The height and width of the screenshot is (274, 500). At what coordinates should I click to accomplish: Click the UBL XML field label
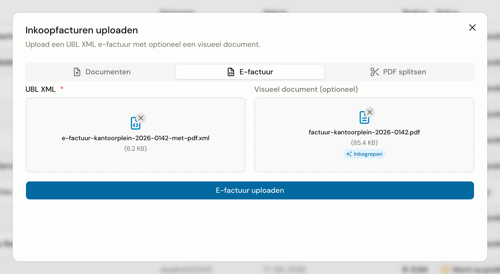coord(41,89)
